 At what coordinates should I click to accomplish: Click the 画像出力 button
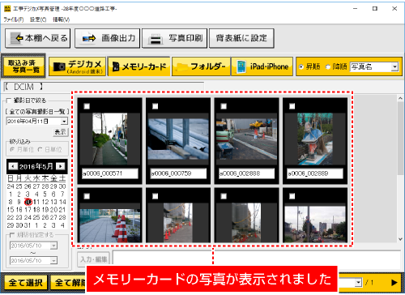pyautogui.click(x=108, y=38)
